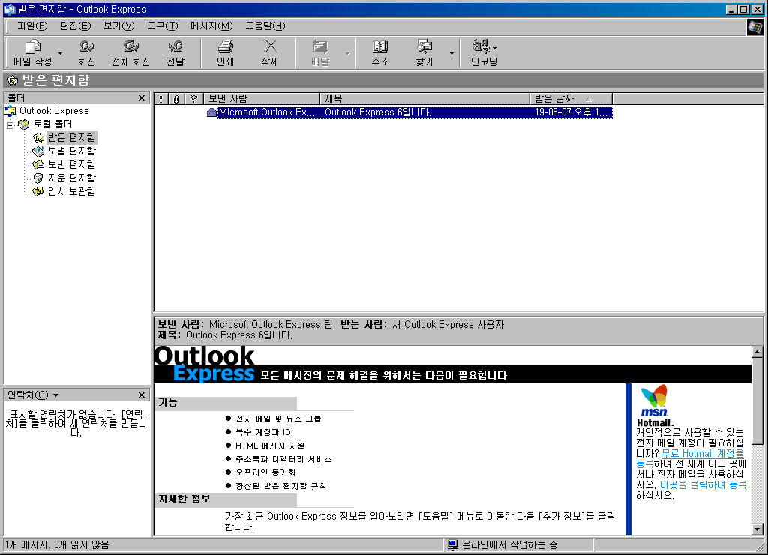Sort by flag column header

coord(194,99)
